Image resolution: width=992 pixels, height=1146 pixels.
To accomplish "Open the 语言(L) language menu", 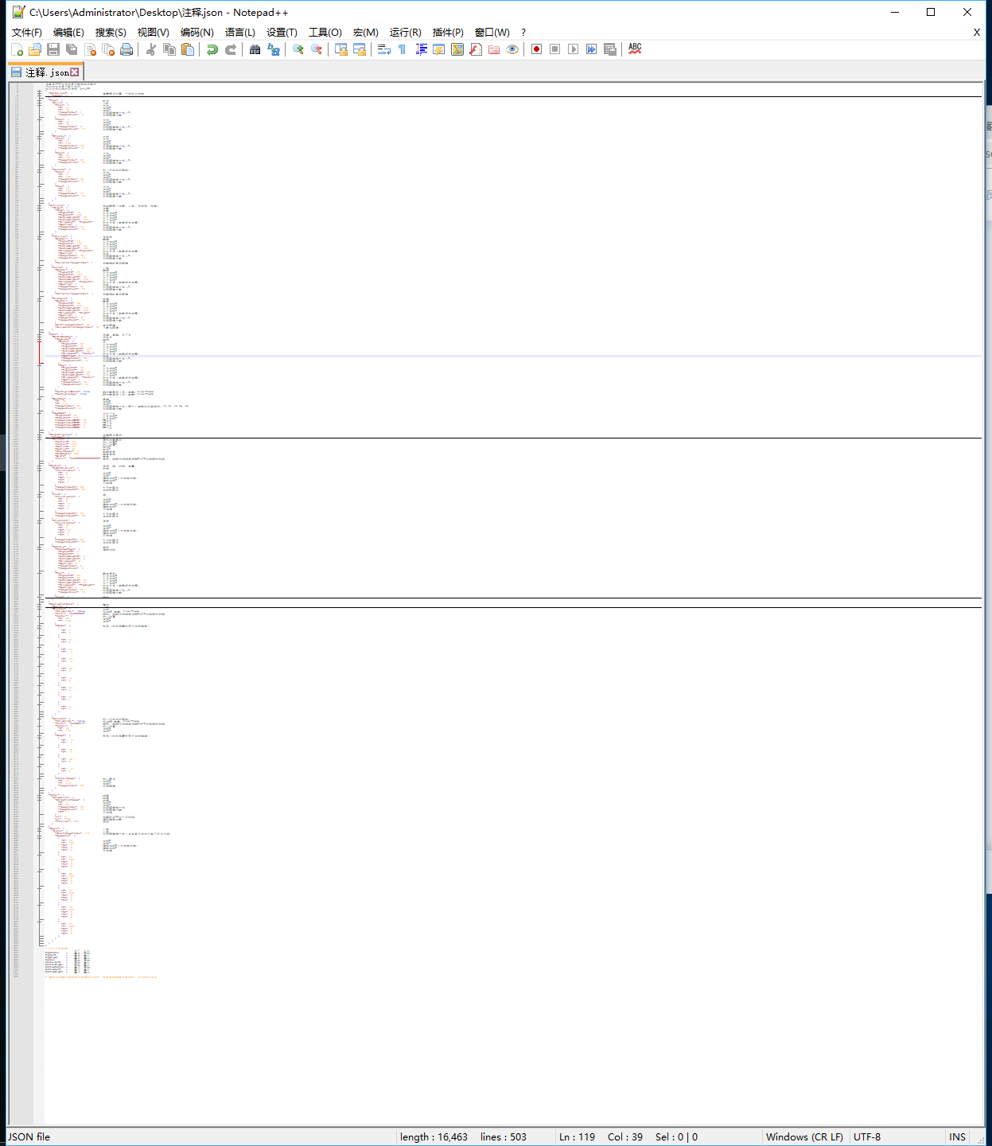I will tap(239, 33).
